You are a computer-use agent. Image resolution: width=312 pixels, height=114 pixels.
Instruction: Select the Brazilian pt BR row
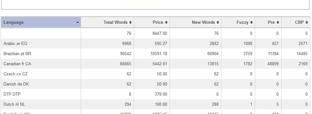point(156,54)
